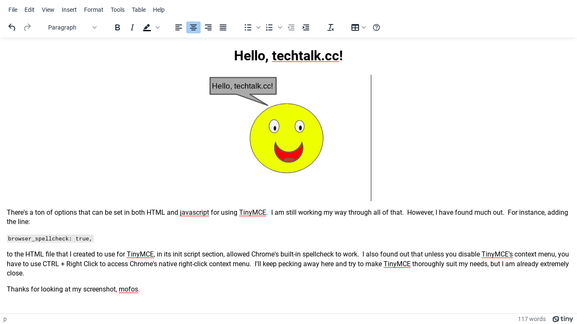Click the p element path item
Viewport: 577px width, 324px height.
(5, 319)
